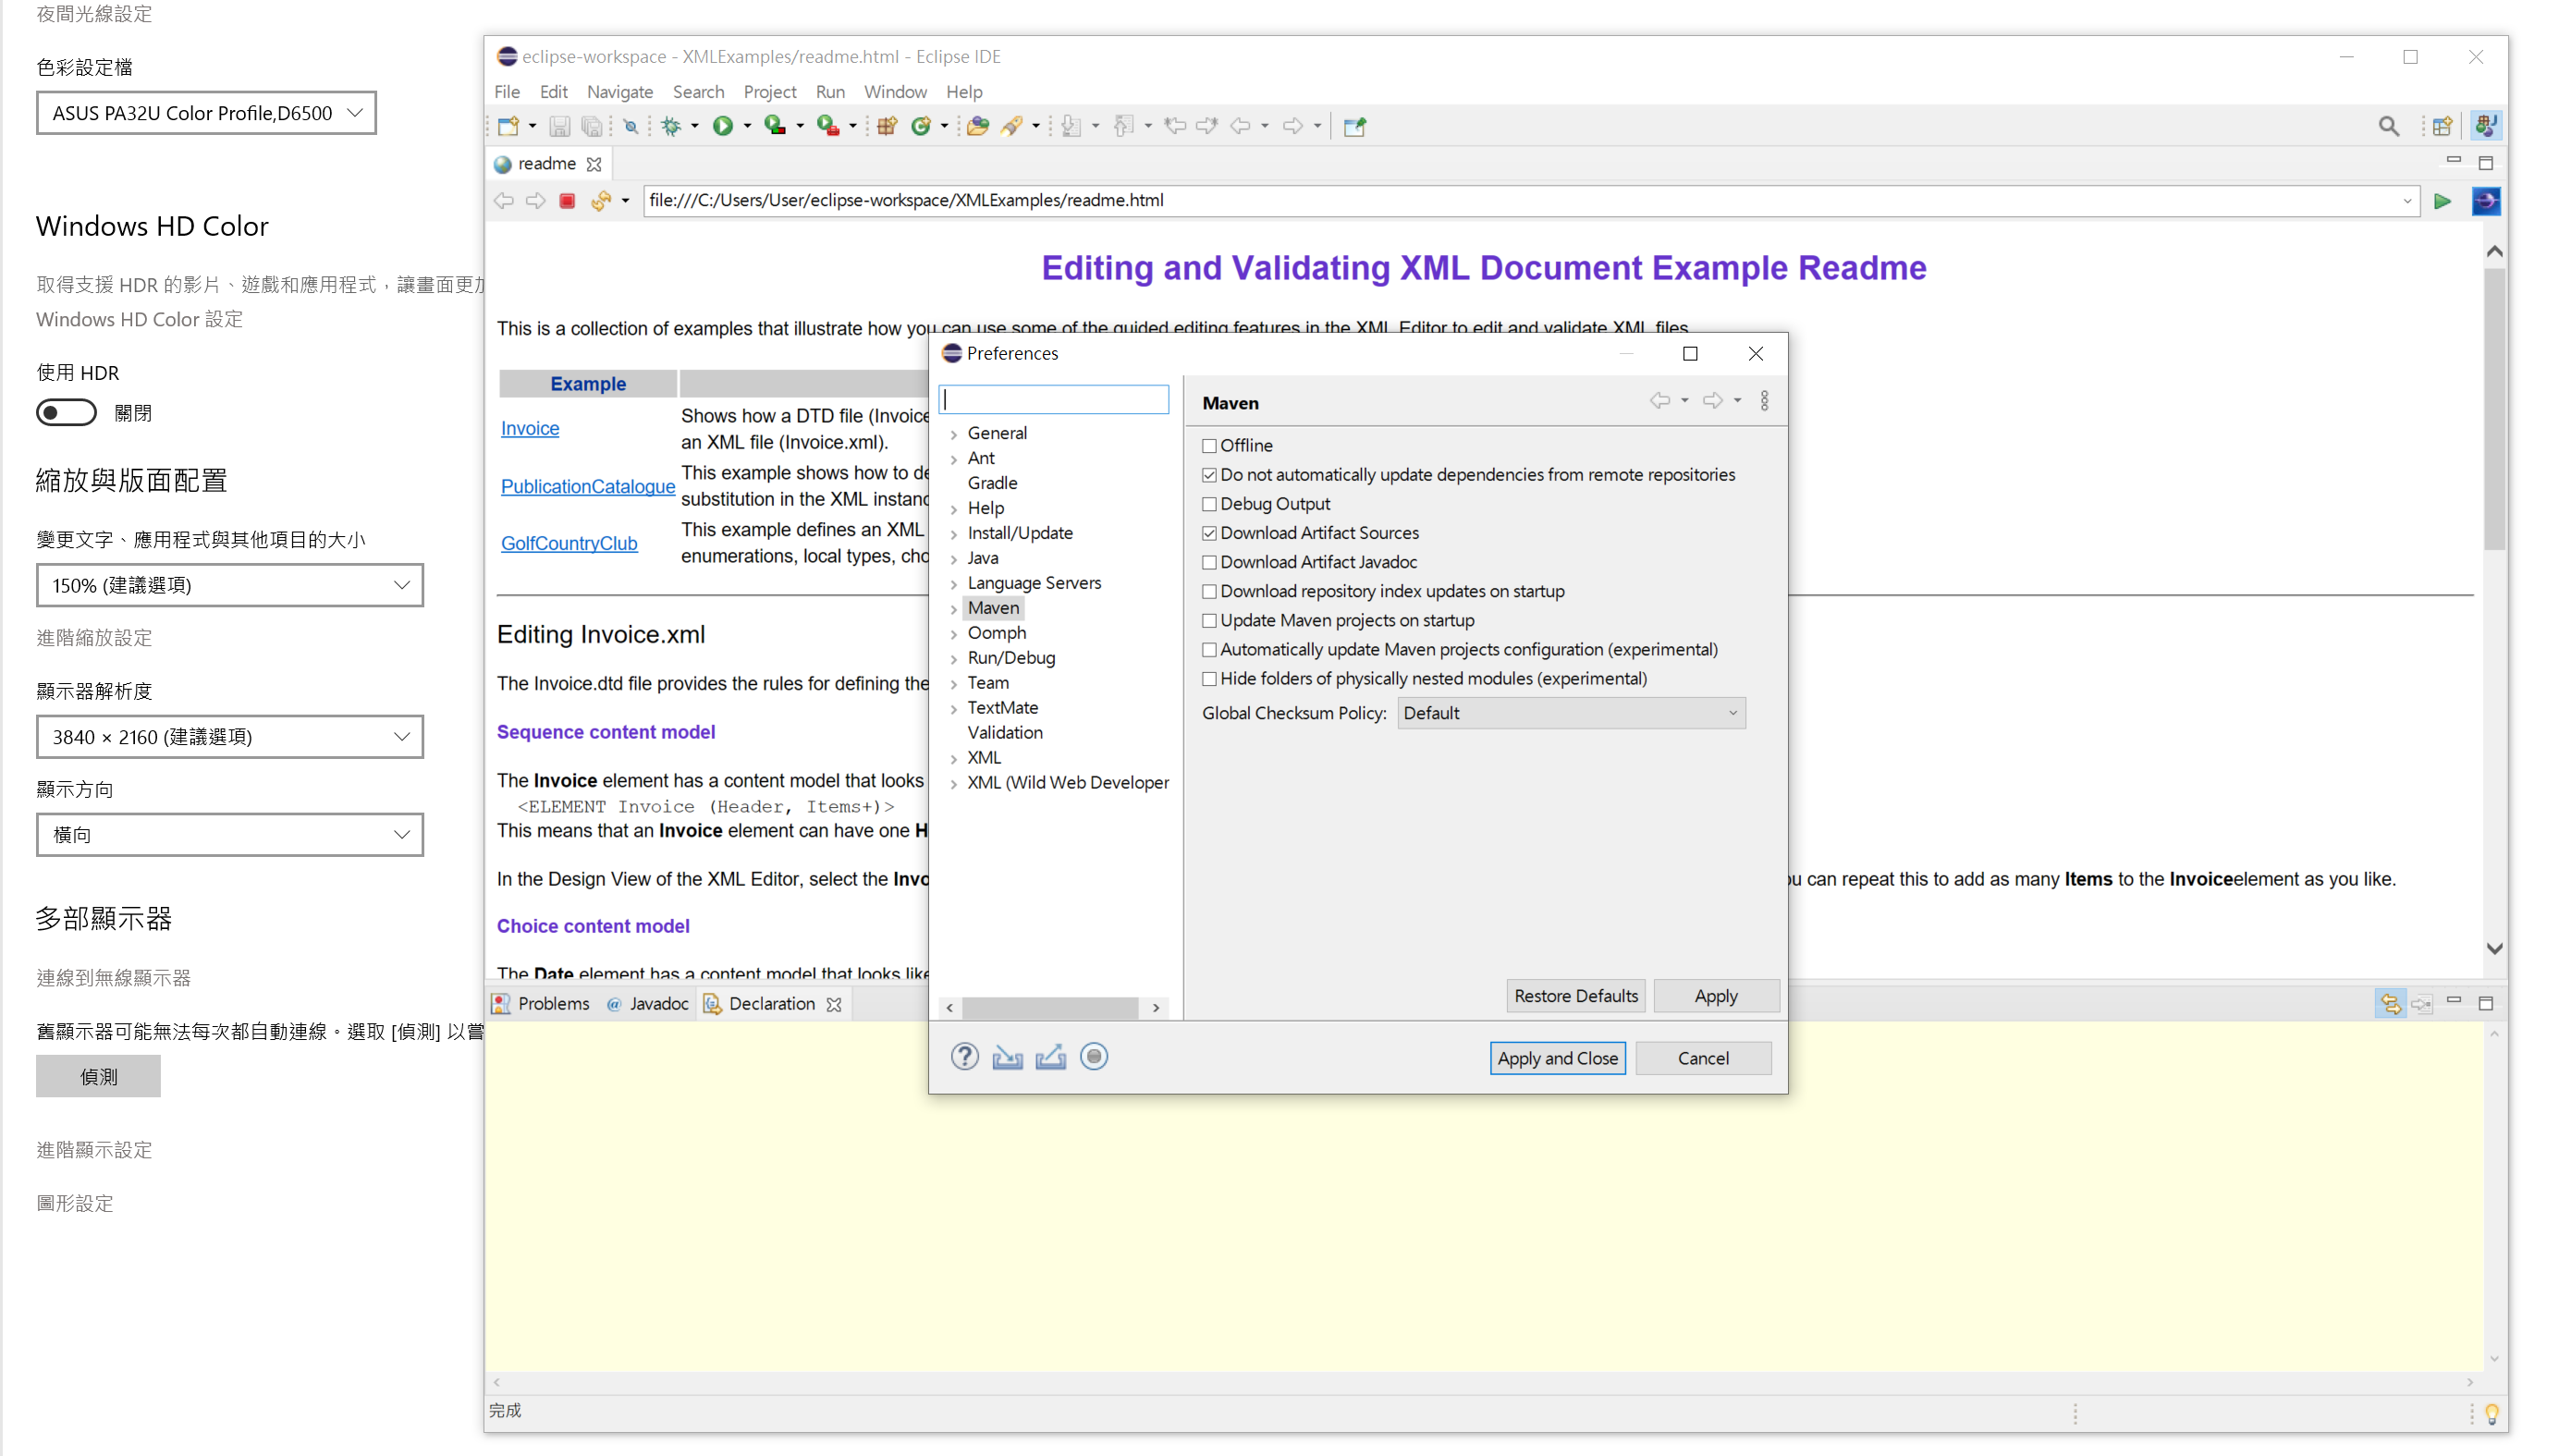2559x1456 pixels.
Task: Click the Preferences filter text field
Action: 1054,399
